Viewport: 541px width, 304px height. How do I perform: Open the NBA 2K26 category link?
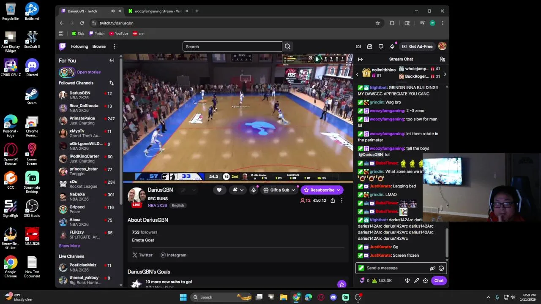coord(157,206)
